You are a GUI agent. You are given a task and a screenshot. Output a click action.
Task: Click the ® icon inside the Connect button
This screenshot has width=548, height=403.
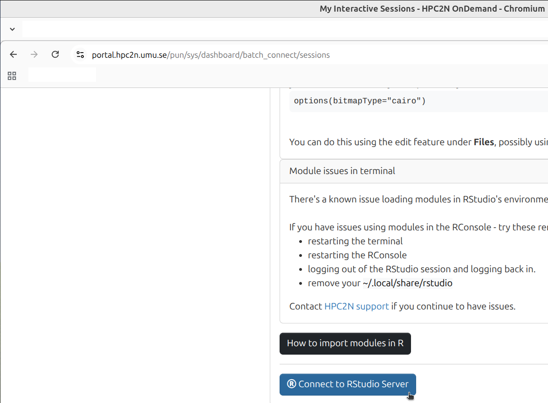click(x=292, y=384)
